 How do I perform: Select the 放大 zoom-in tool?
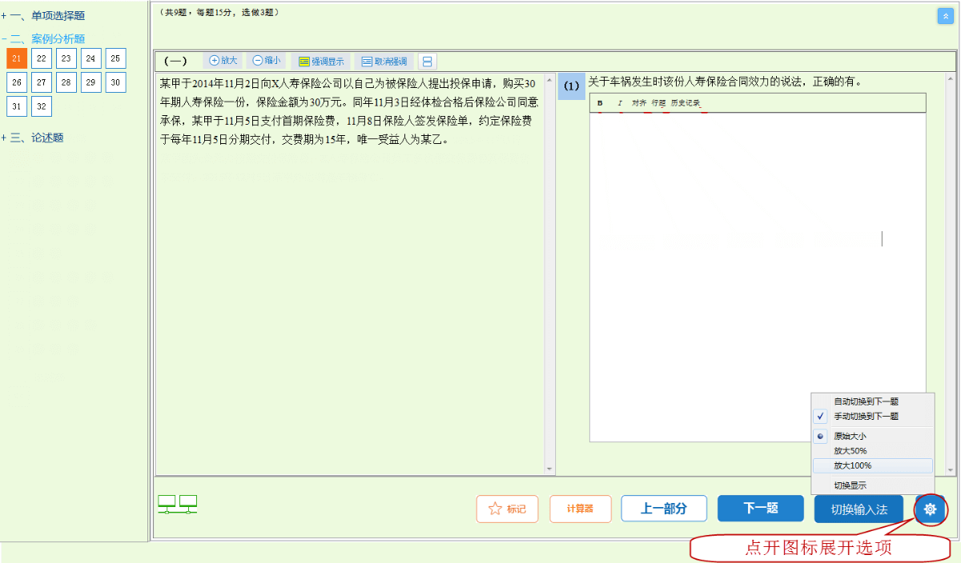click(x=223, y=60)
